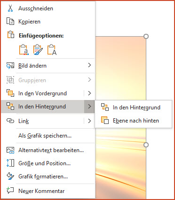175x200 pixels.
Task: Paste using destination theme icon
Action: 24,50
